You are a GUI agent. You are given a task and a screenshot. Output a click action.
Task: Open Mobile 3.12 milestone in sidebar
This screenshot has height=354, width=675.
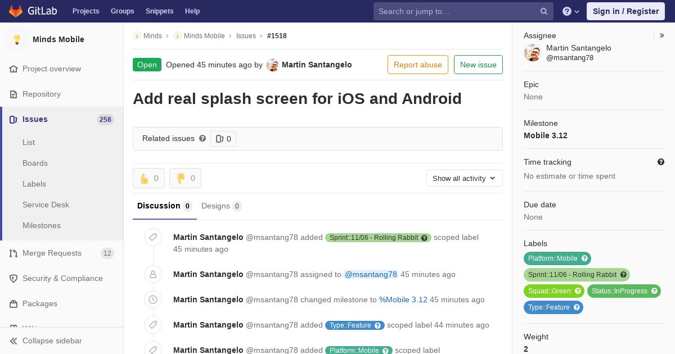point(546,135)
